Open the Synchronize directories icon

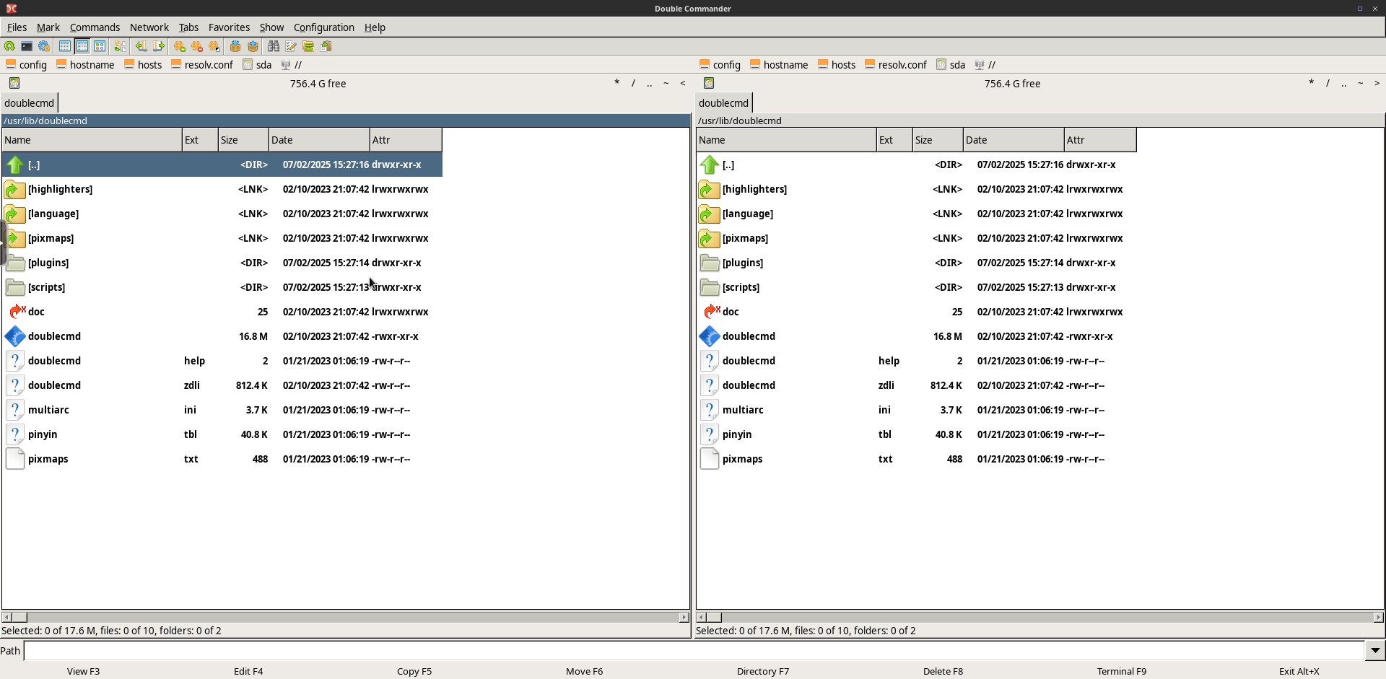click(308, 46)
